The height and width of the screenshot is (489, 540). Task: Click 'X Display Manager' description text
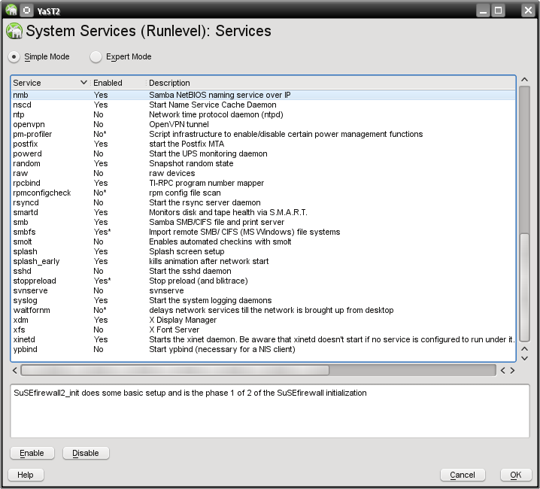(x=183, y=320)
